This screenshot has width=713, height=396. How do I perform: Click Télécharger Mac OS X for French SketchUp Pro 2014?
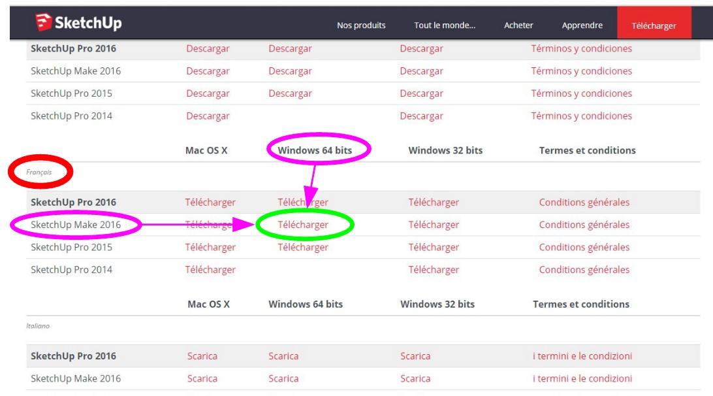point(210,269)
